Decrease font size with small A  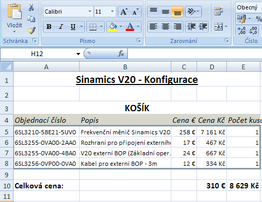click(x=136, y=12)
